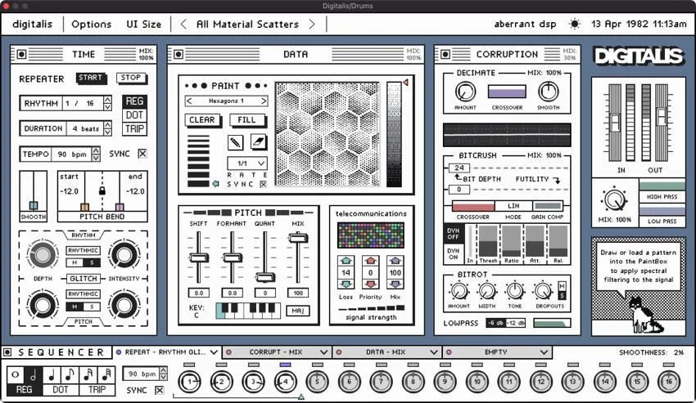Decrease telecommunications Priority with down arrow
Screen dimensions: 696x403
coord(371,284)
